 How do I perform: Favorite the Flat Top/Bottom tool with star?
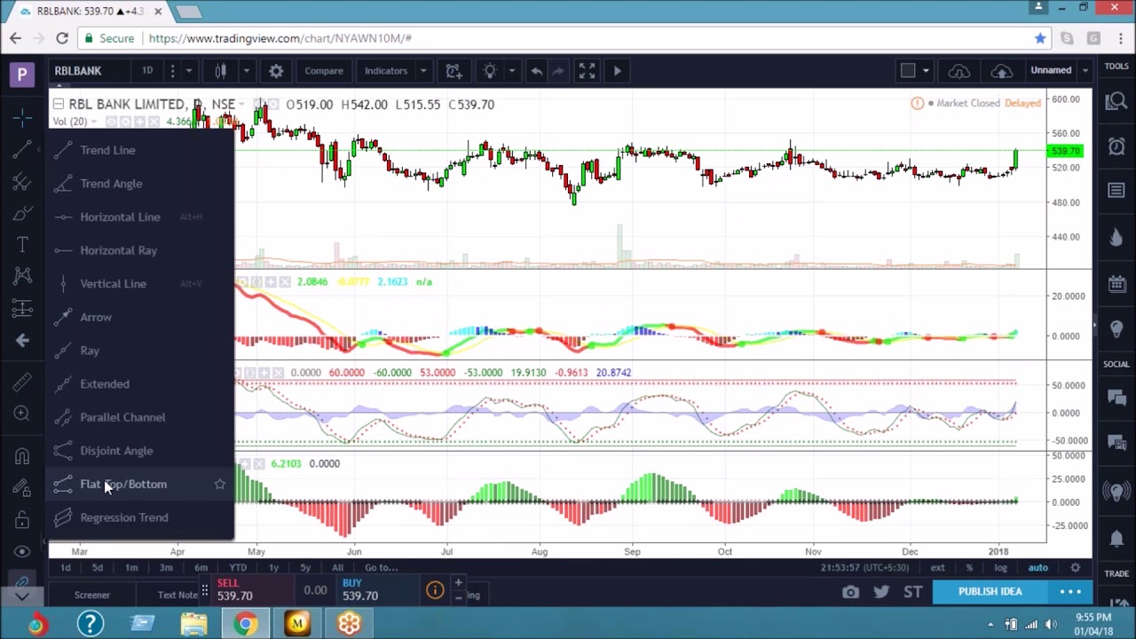219,484
